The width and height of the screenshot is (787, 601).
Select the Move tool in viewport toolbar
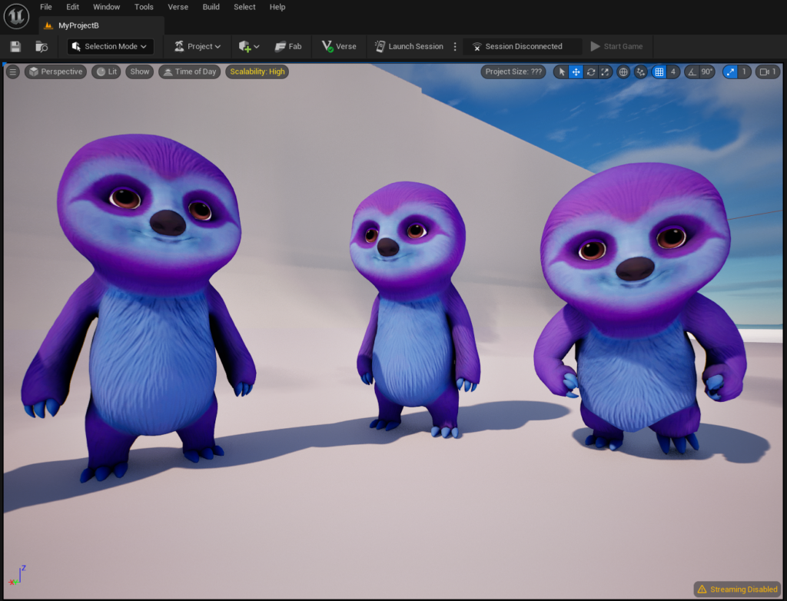(575, 71)
